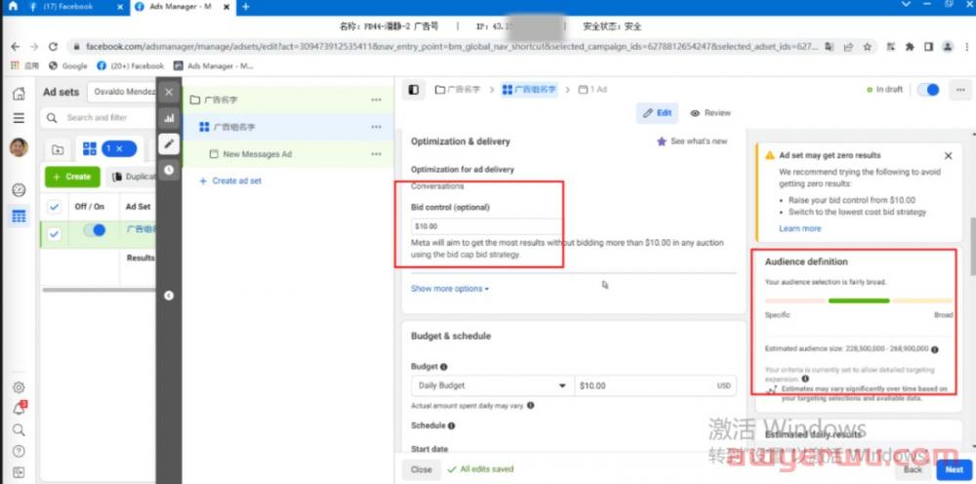Click the green Create button
Screen dimensions: 976x484
pyautogui.click(x=72, y=177)
